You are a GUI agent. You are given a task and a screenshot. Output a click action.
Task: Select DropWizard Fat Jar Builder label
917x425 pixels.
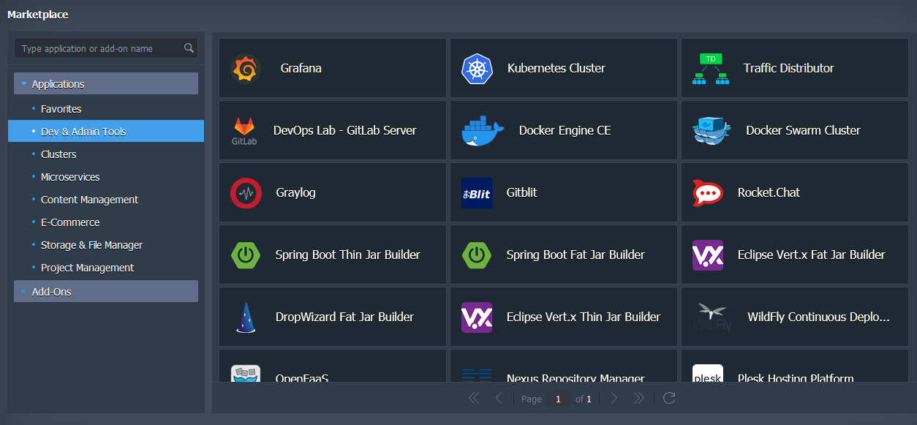345,317
